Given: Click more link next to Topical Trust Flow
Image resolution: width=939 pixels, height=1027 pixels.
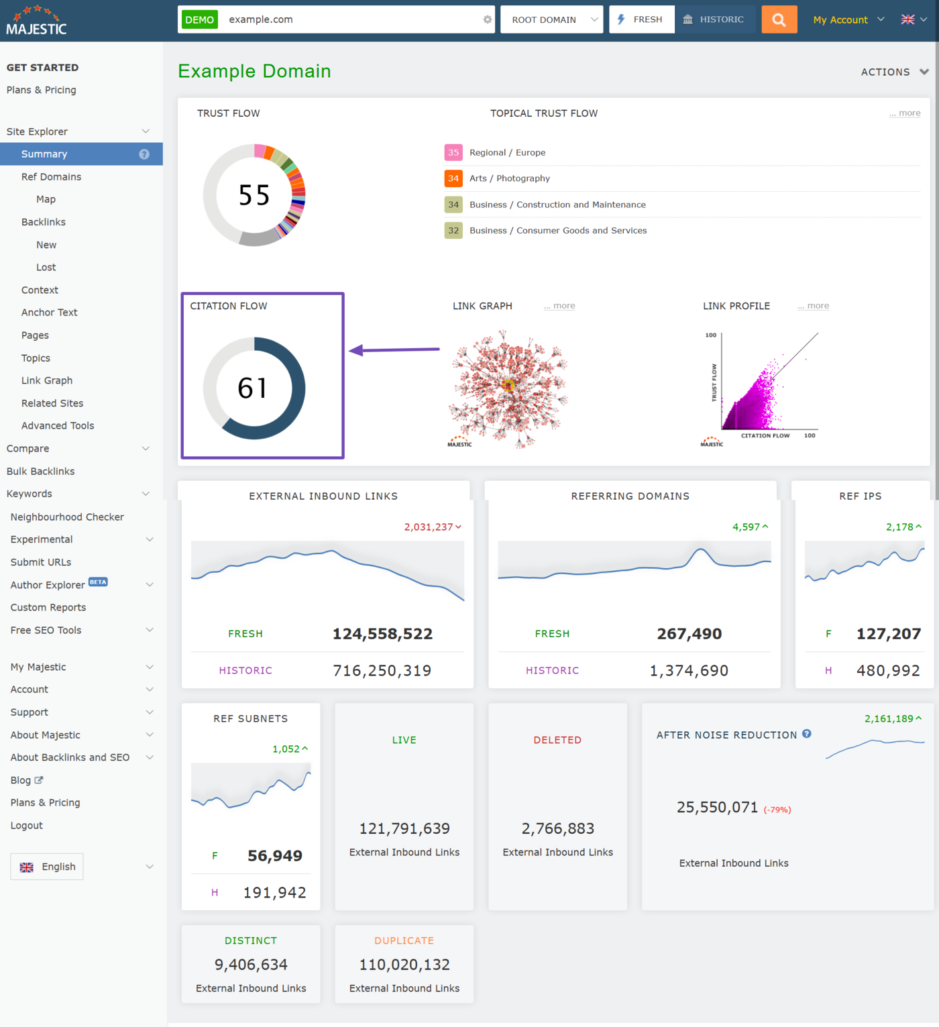Looking at the screenshot, I should 905,113.
